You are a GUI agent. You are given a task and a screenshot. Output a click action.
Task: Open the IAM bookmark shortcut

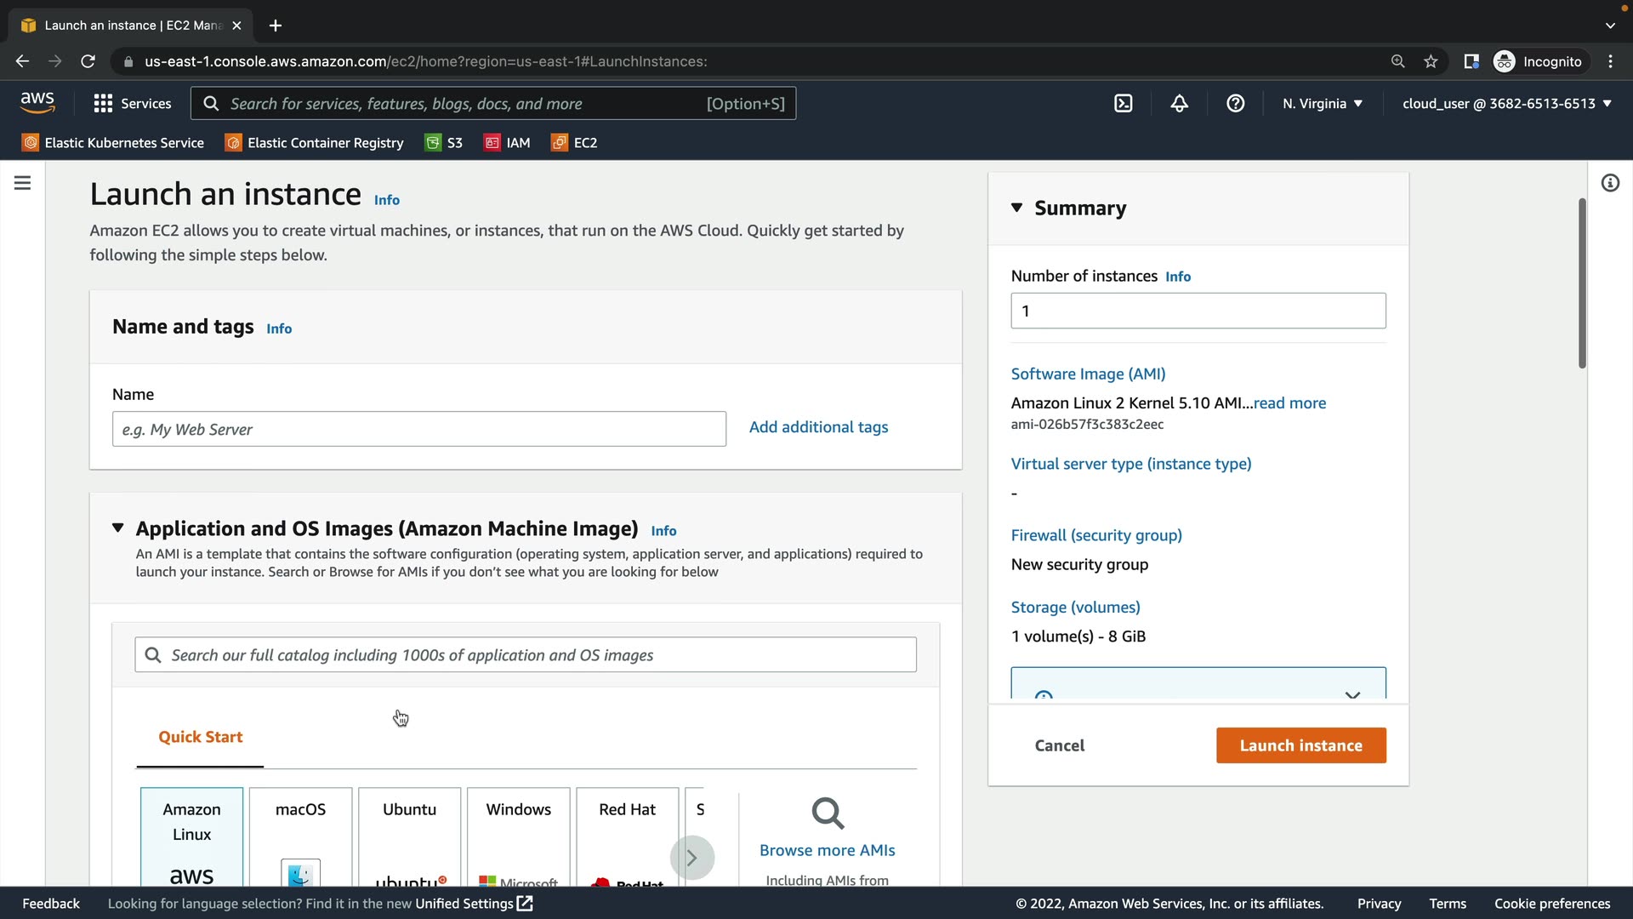tap(507, 143)
